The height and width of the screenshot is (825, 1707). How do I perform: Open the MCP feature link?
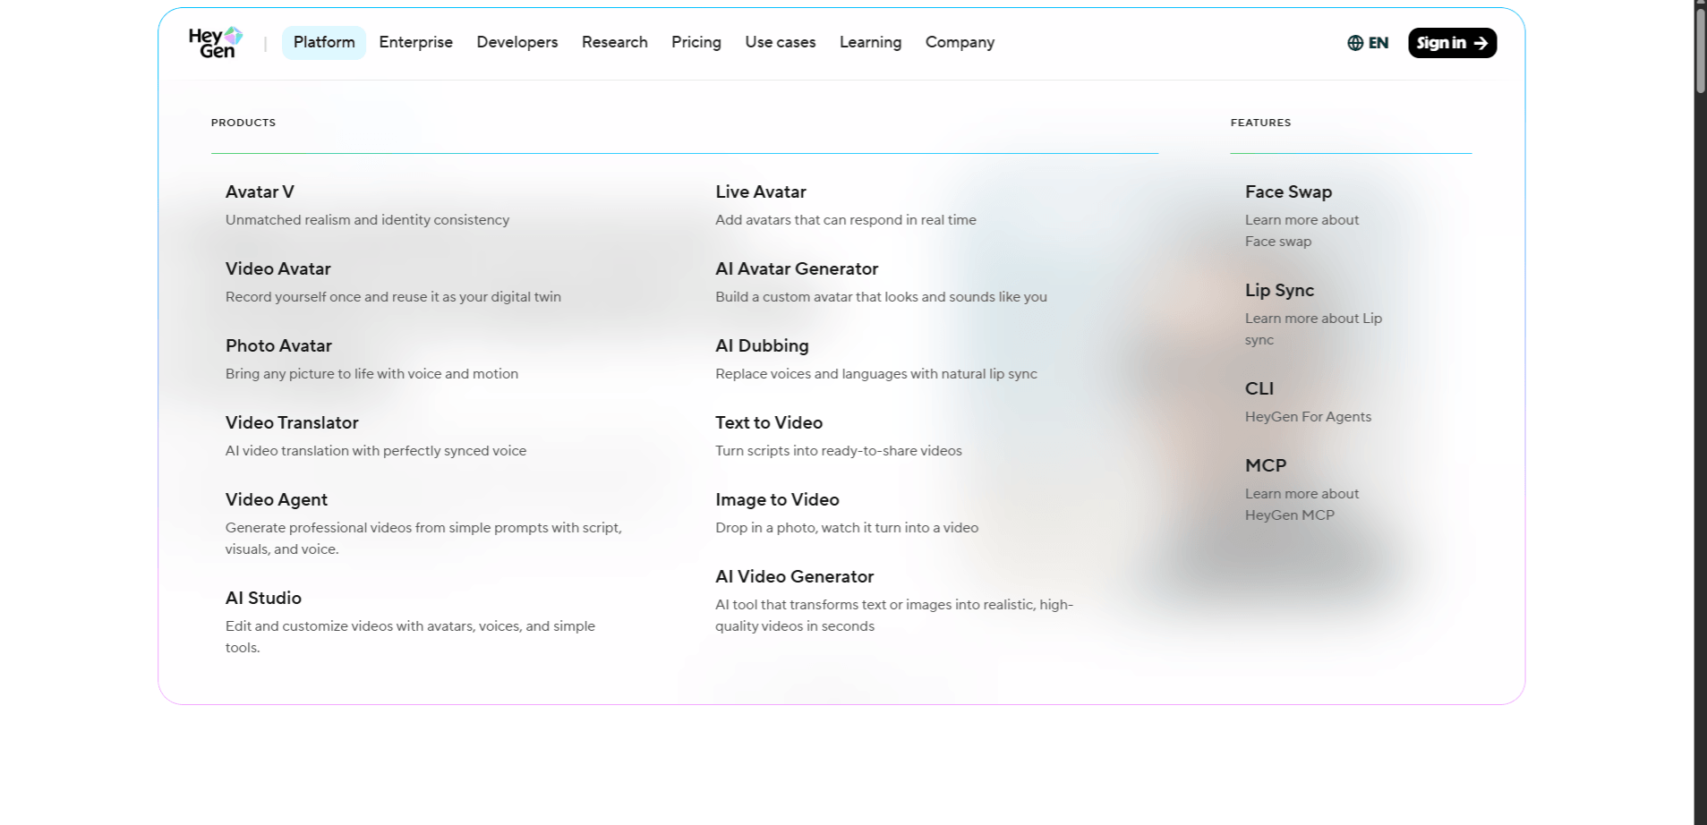(x=1265, y=465)
